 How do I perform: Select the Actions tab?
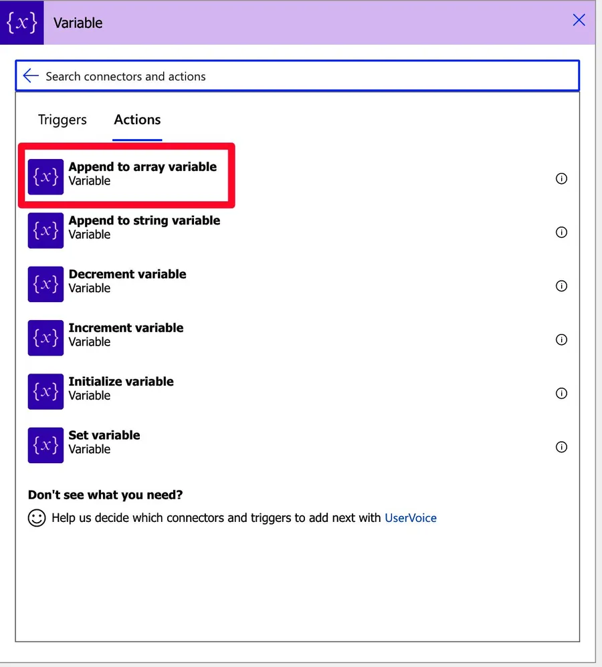pyautogui.click(x=137, y=120)
